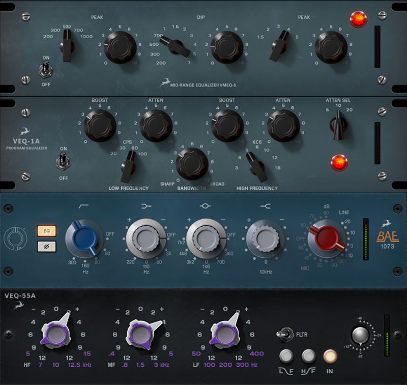Image resolution: width=407 pixels, height=385 pixels.
Task: Click the VMEQ-5 high peak frequency selector
Action: 279,46
